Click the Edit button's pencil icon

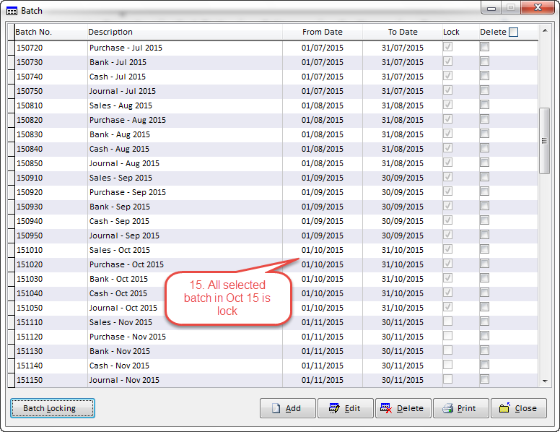[333, 408]
